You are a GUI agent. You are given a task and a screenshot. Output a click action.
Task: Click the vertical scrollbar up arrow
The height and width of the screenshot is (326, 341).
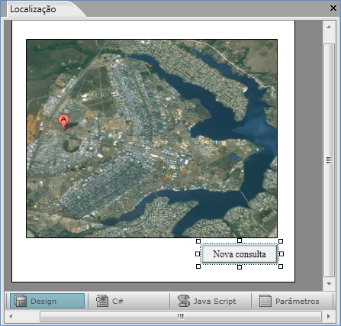(x=329, y=27)
